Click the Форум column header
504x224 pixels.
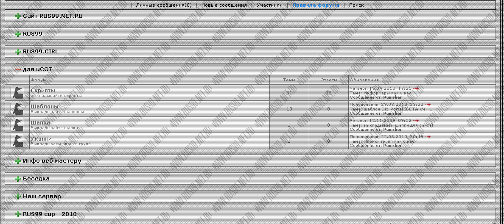pyautogui.click(x=38, y=80)
